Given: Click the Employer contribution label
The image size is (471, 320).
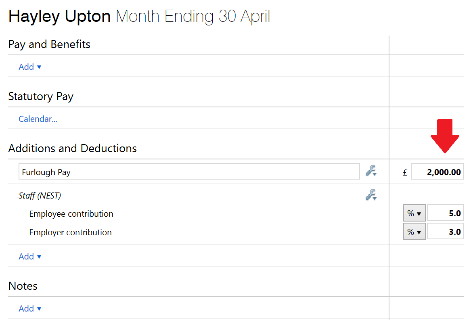Looking at the screenshot, I should coord(70,232).
